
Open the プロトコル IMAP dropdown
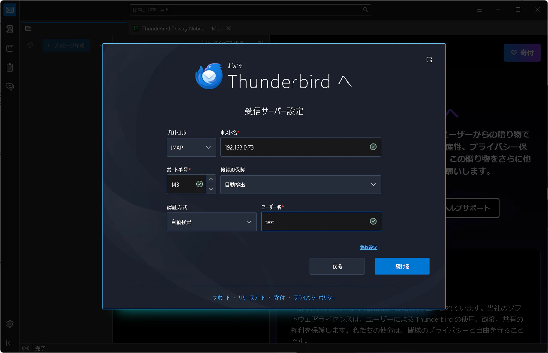click(x=191, y=147)
